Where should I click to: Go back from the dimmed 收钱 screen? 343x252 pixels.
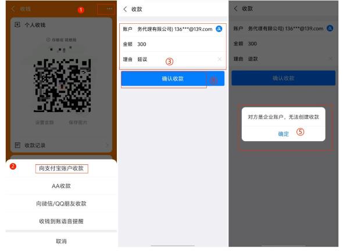click(13, 9)
